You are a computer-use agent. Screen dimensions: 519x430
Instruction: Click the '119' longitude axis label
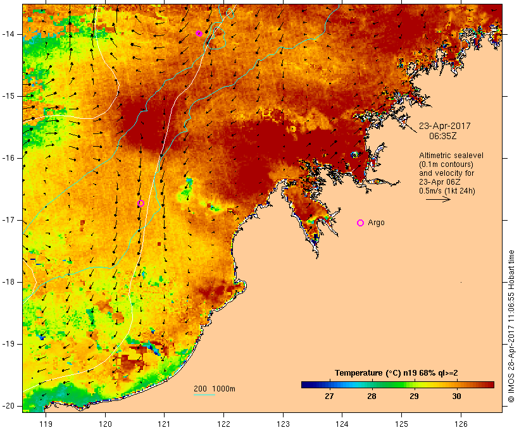(x=46, y=424)
